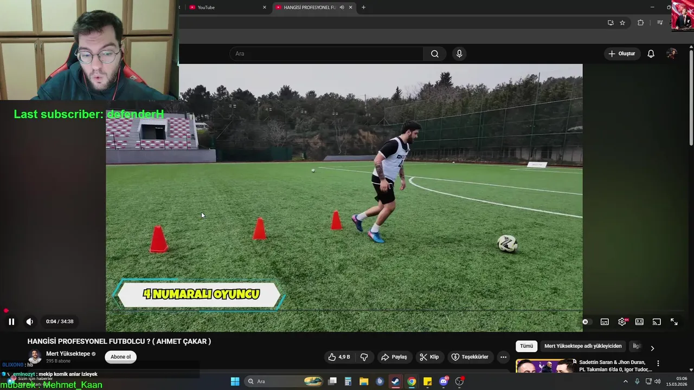This screenshot has width=694, height=390.
Task: Open the media controls icon in toolbar
Action: [x=660, y=23]
